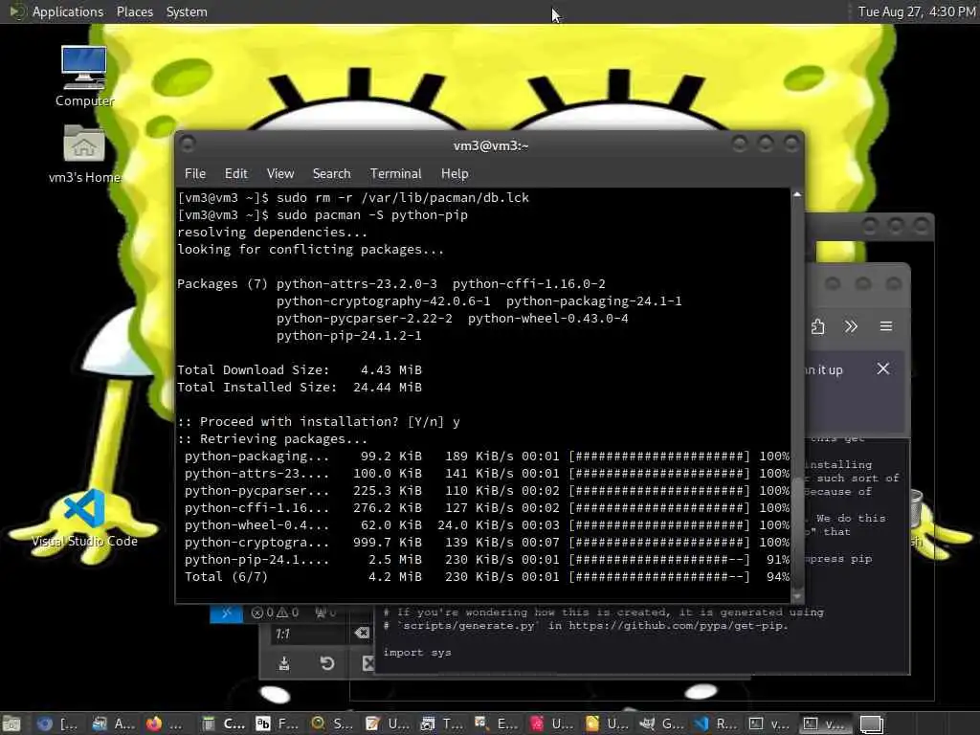This screenshot has width=980, height=735.
Task: Click the ports indicator in the VS Code status bar
Action: (x=325, y=612)
